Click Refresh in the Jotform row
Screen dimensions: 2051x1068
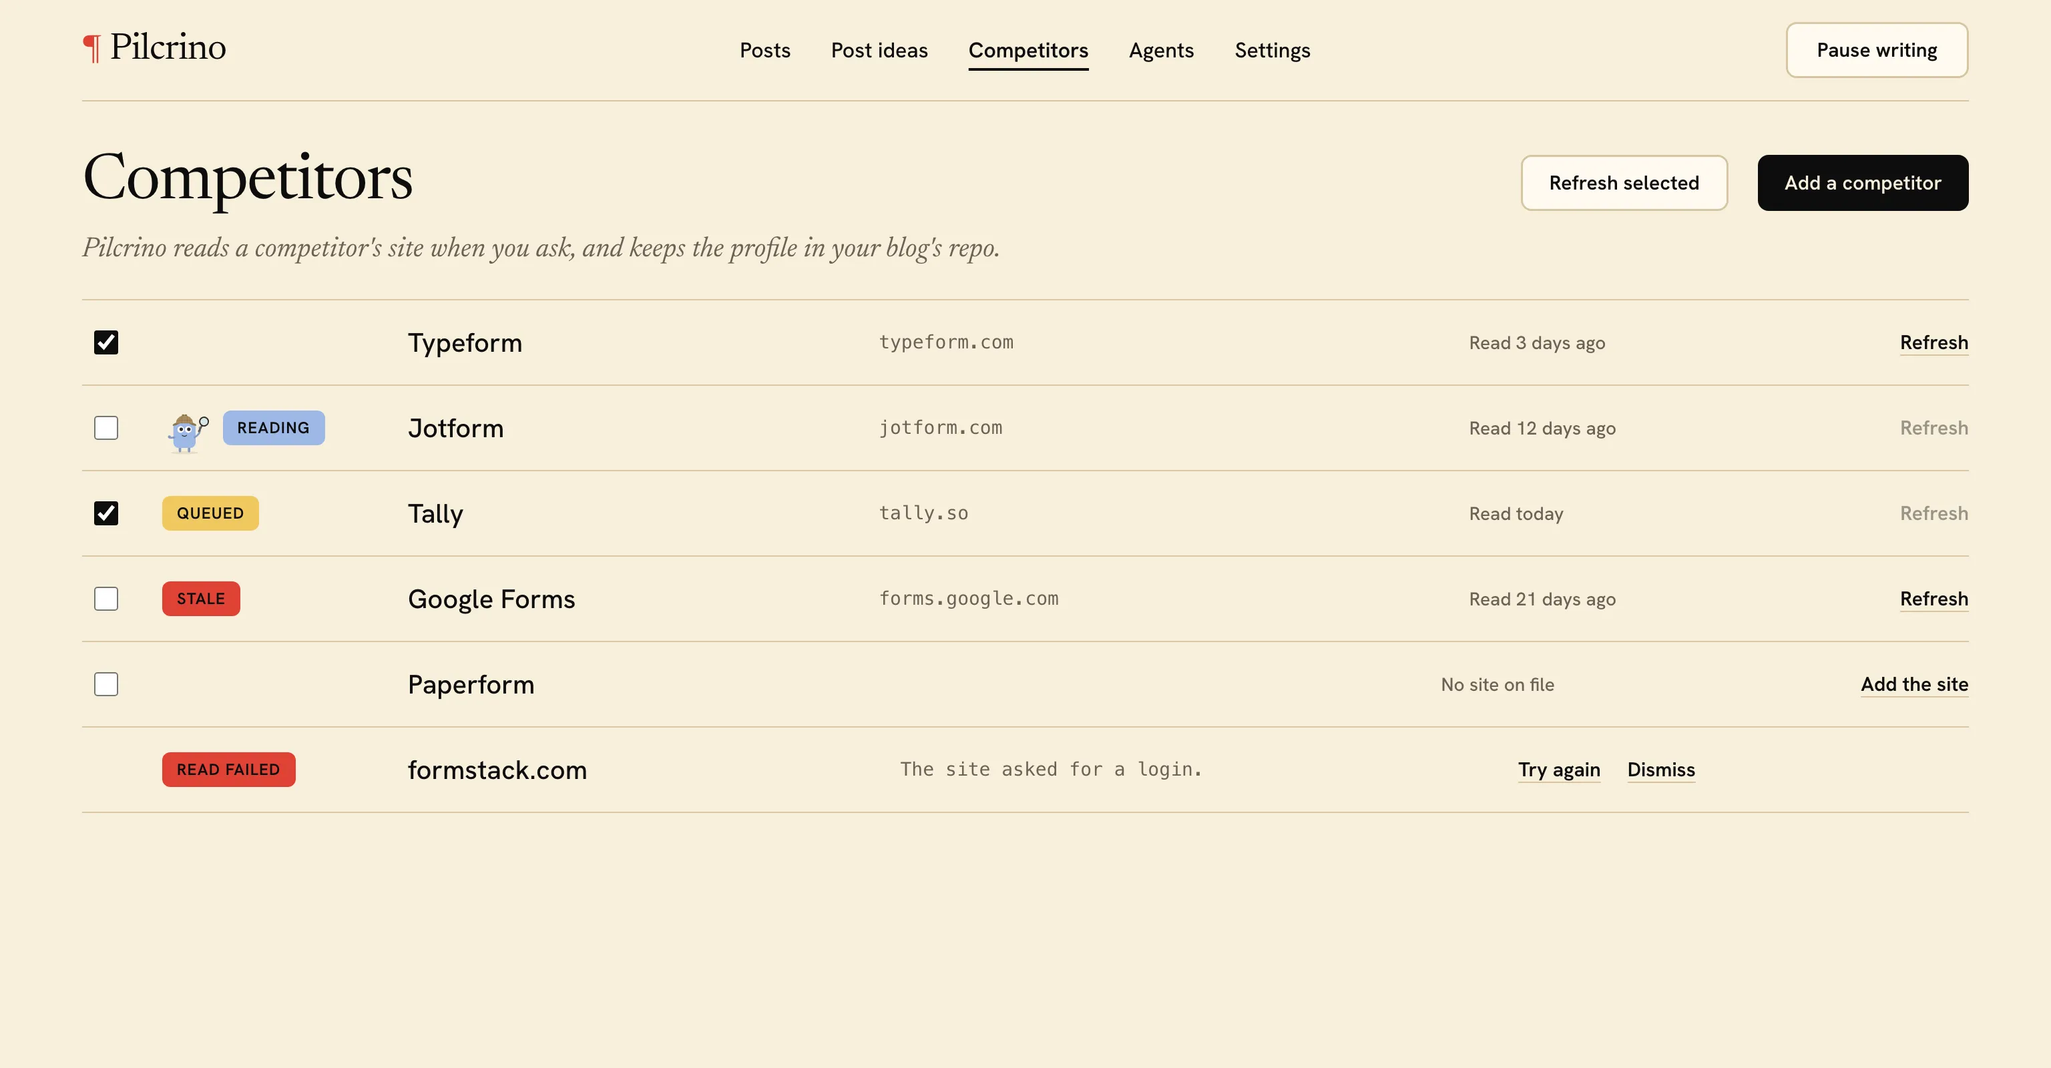click(x=1933, y=428)
